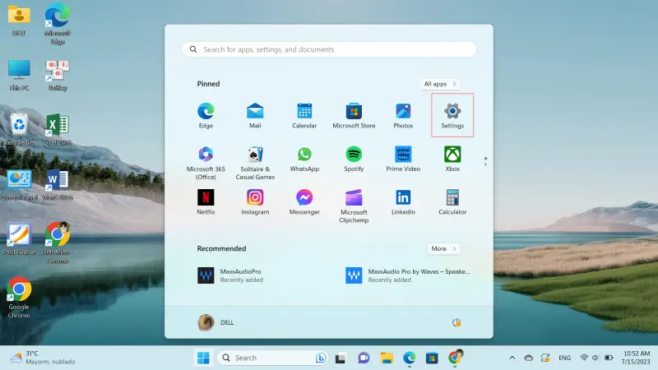Click the taskbar Search box

coord(272,358)
